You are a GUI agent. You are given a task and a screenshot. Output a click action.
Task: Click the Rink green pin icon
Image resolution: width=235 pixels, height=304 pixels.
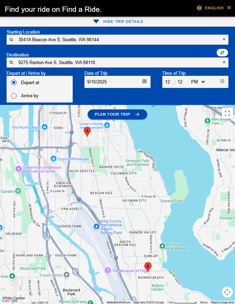point(12,276)
